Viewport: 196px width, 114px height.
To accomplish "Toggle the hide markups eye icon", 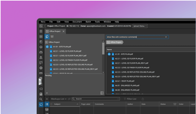I will (69, 99).
